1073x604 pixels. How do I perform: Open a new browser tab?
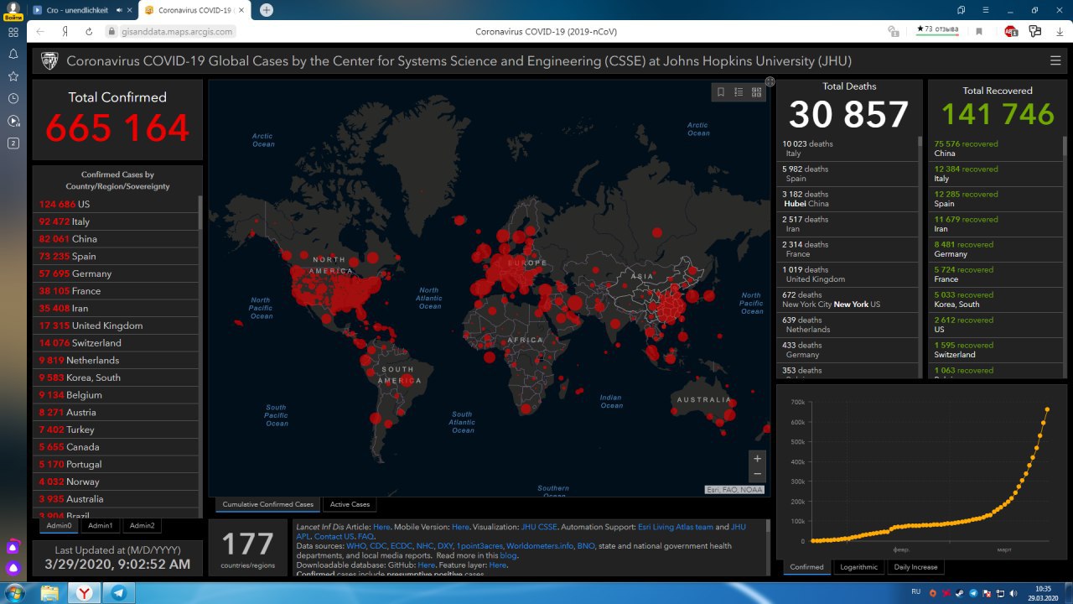(267, 10)
